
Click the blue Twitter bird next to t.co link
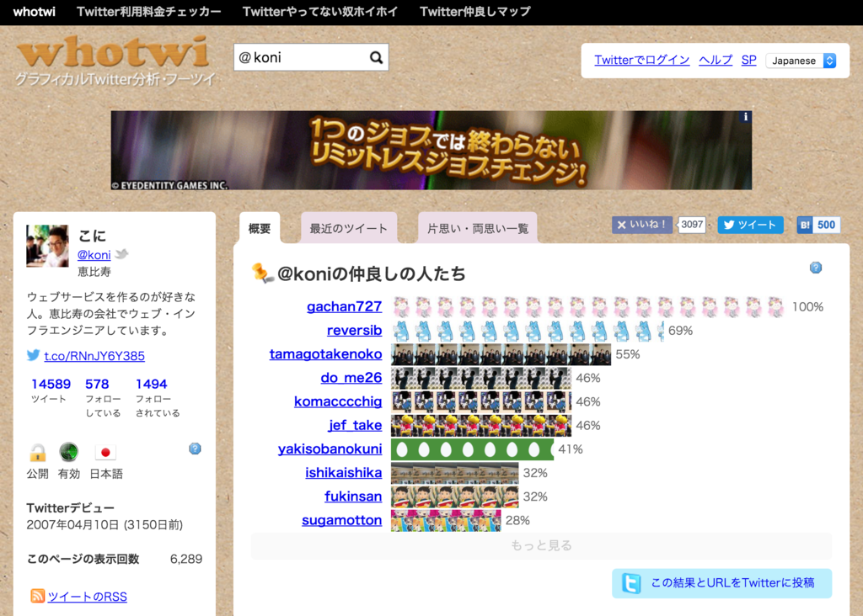pyautogui.click(x=33, y=355)
